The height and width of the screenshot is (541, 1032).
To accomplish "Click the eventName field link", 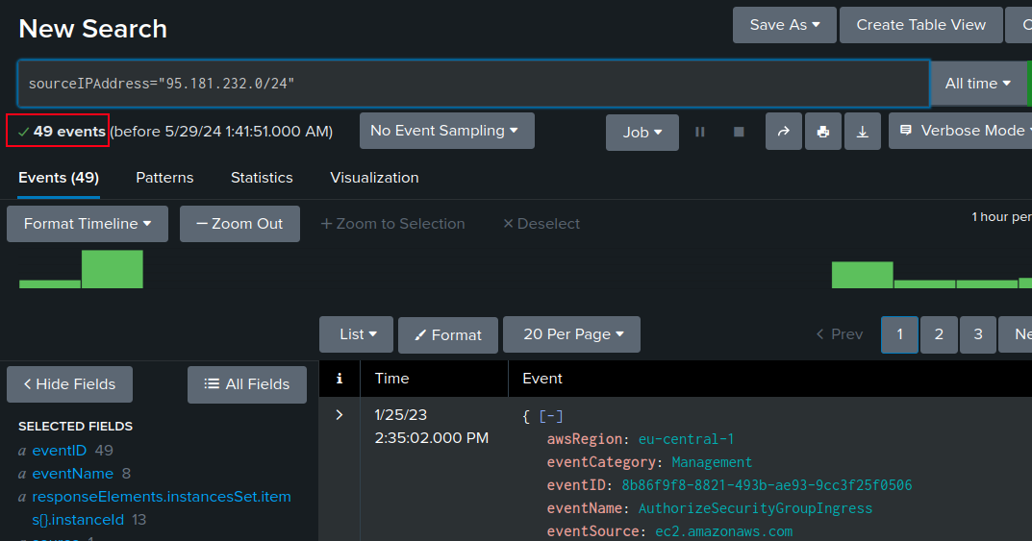I will point(72,474).
